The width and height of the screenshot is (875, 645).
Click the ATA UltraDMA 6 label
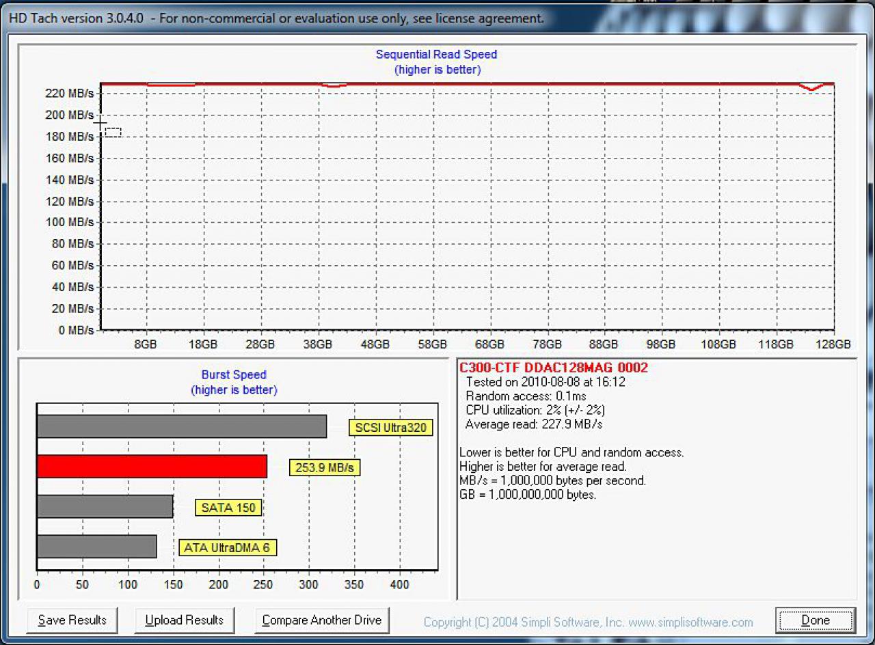click(x=228, y=547)
